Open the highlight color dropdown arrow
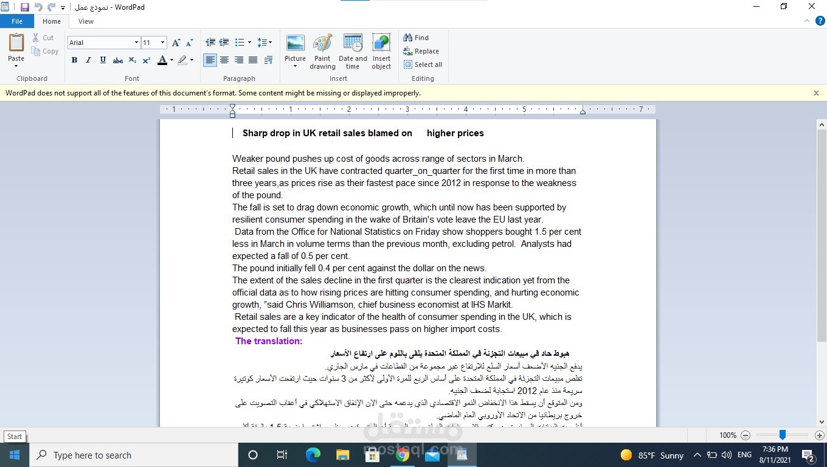The height and width of the screenshot is (467, 827). coord(192,60)
